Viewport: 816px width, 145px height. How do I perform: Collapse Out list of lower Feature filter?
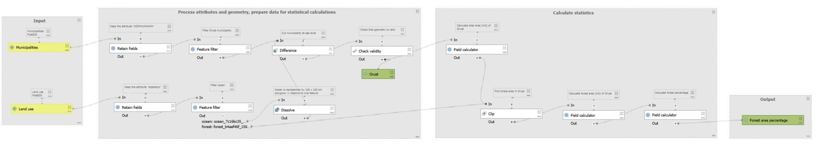222,116
